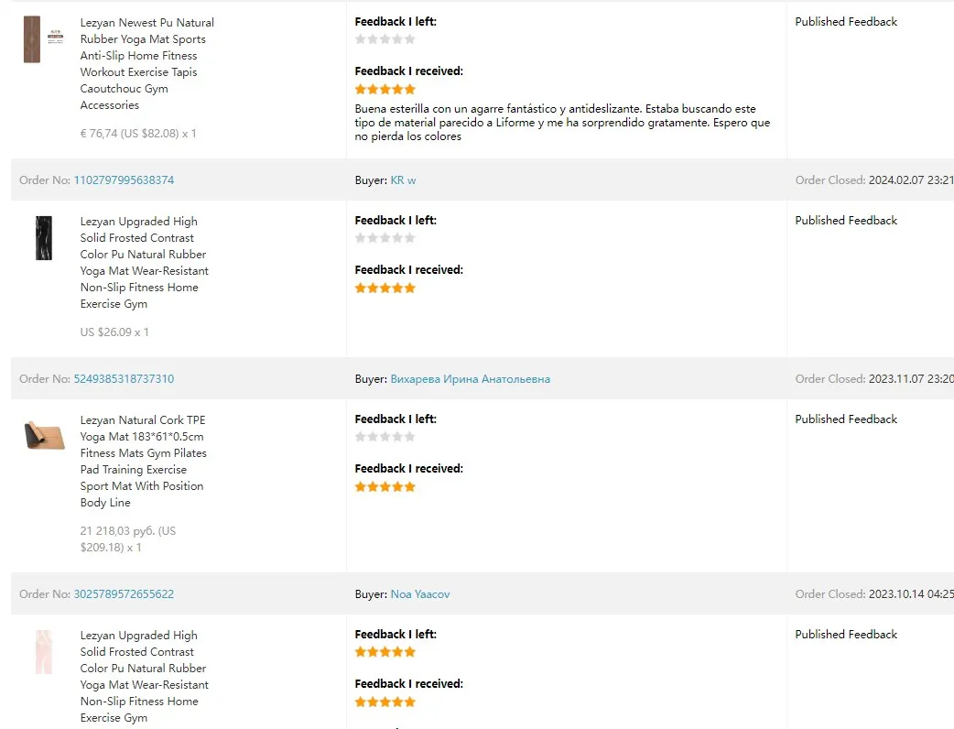Click orange received stars for Noa Yaacov order
Screen dimensions: 954x729
pyautogui.click(x=385, y=702)
